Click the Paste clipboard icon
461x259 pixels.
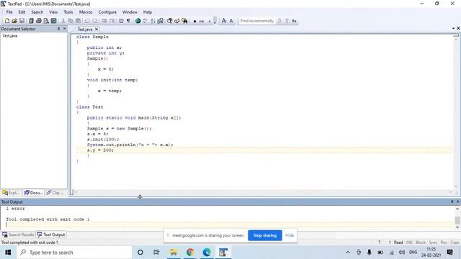[79, 21]
